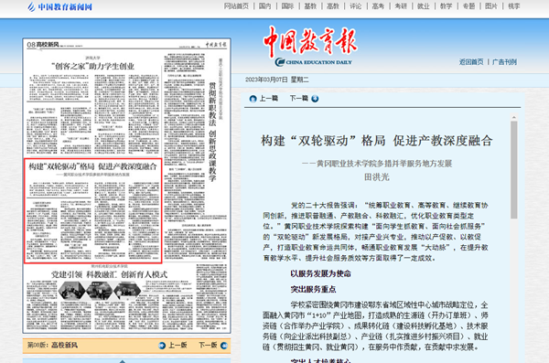Open the 网站首页 menu item
Screen dimensions: 549x363
coord(236,6)
